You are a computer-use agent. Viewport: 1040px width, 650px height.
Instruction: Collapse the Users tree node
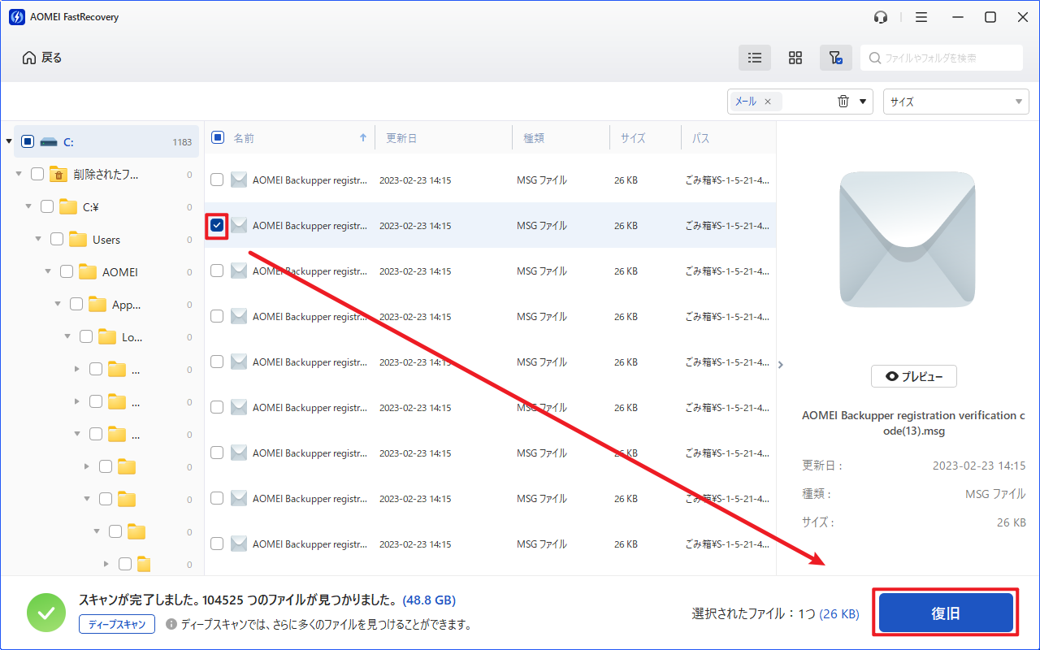(38, 239)
